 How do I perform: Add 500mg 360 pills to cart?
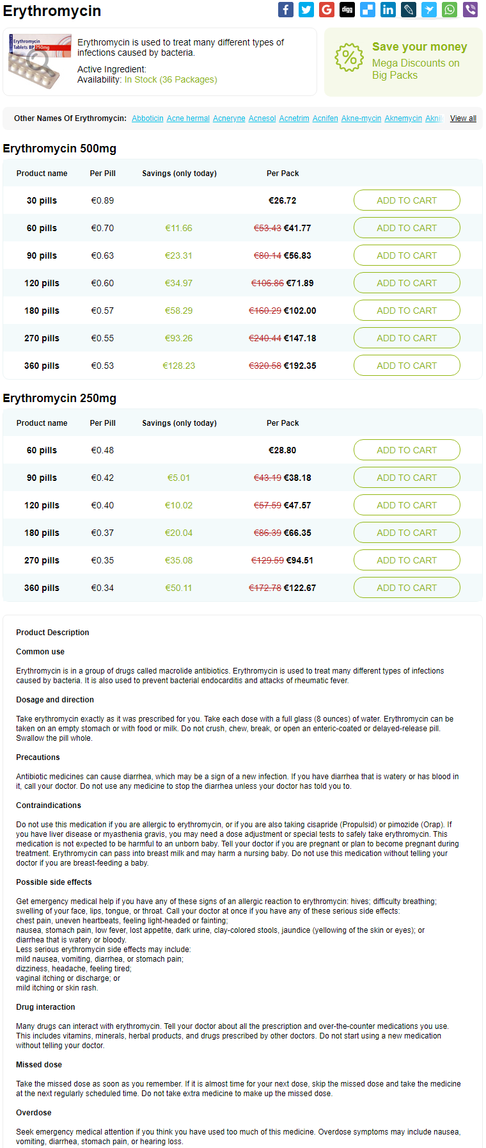tap(407, 366)
